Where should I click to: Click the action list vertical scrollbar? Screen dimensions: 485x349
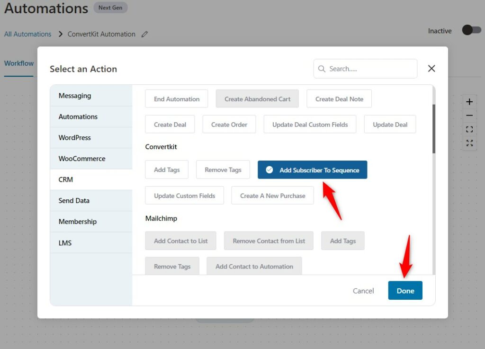coord(434,129)
